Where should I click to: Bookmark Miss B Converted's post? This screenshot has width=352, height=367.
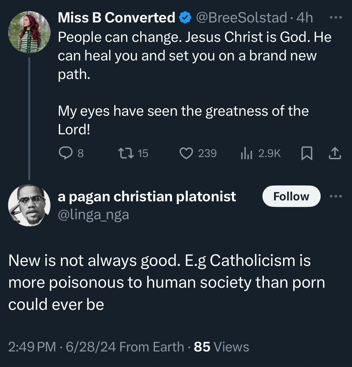point(307,153)
